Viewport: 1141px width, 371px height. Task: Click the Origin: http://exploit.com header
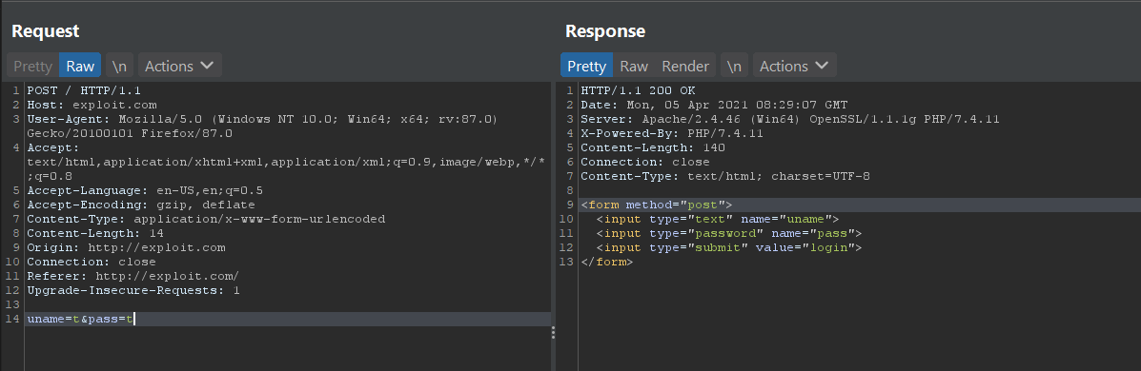pyautogui.click(x=126, y=247)
